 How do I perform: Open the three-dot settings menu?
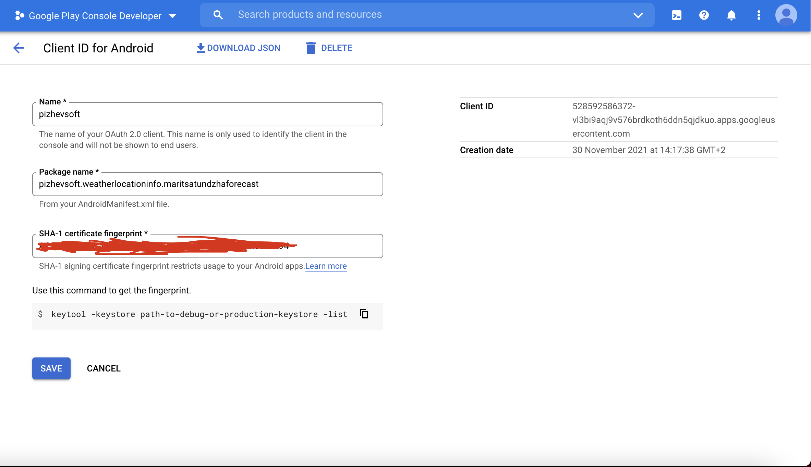point(759,15)
